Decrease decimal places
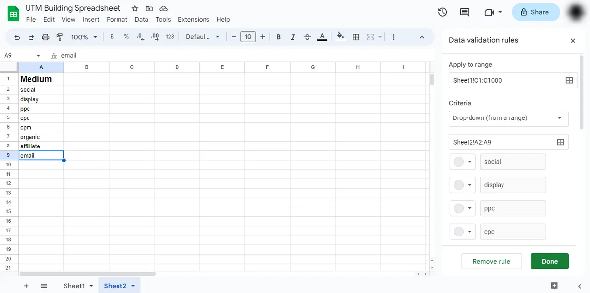The height and width of the screenshot is (293, 590). [139, 36]
